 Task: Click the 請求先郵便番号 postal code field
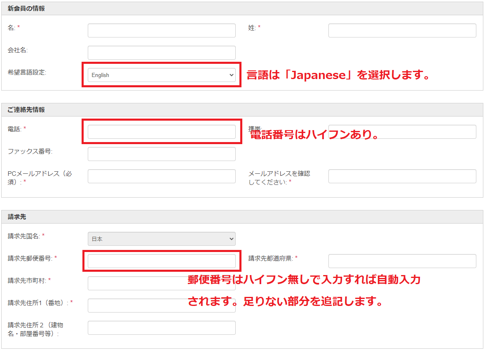pos(162,261)
